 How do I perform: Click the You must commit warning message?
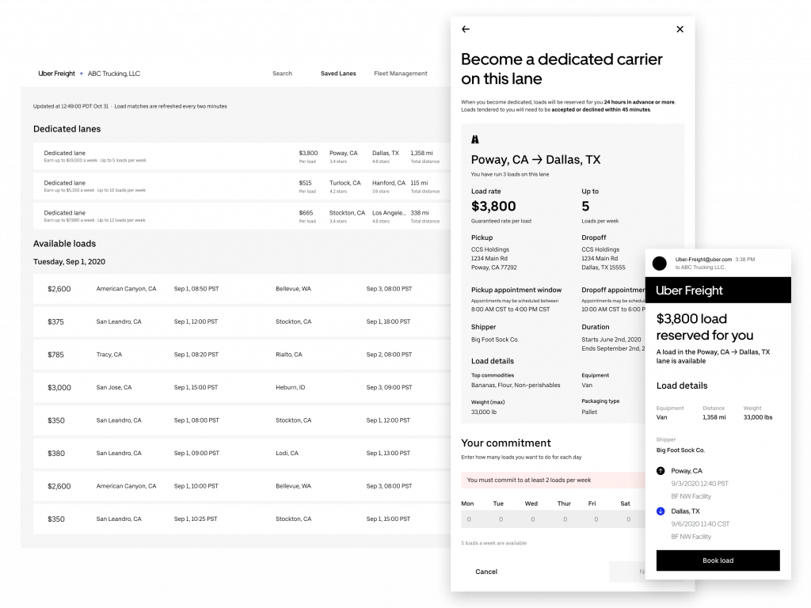(x=553, y=481)
